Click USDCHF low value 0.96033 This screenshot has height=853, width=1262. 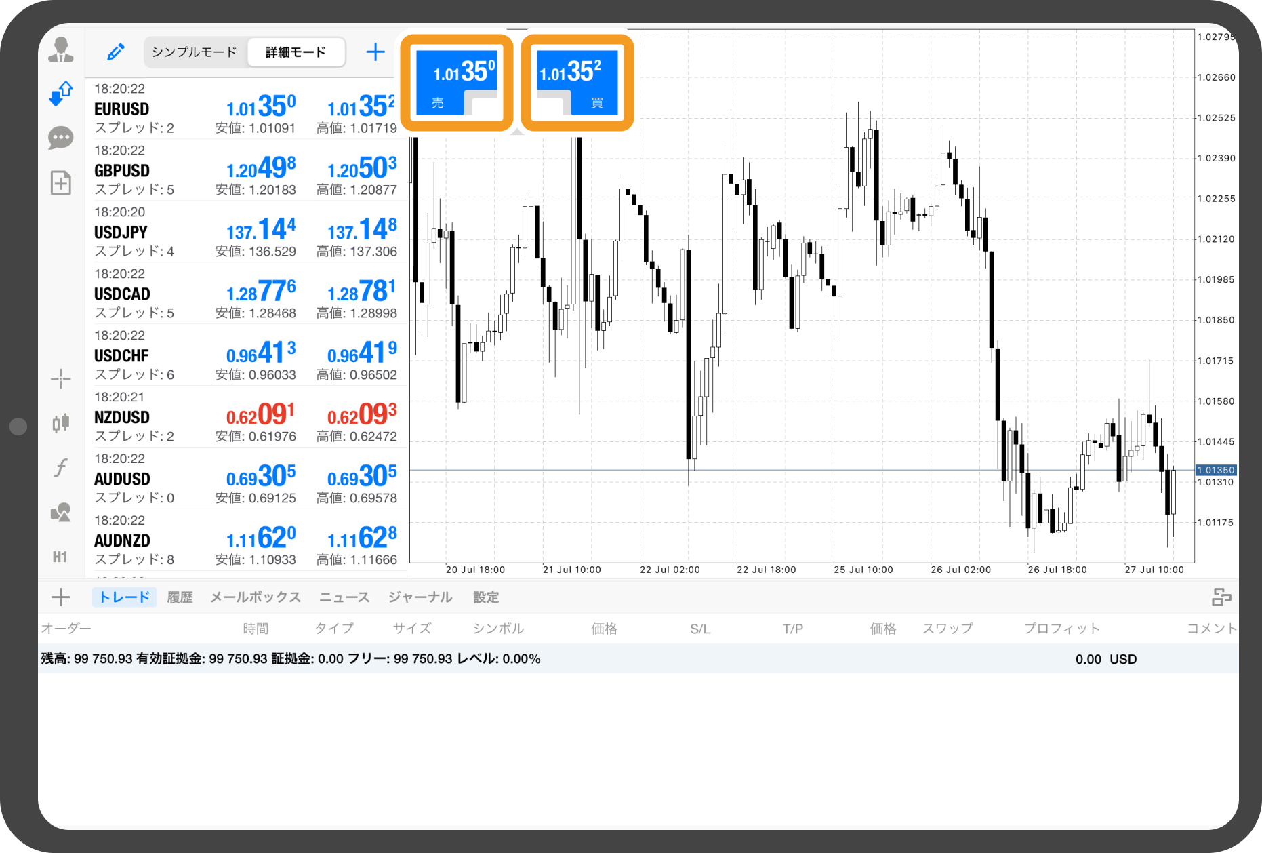point(256,375)
